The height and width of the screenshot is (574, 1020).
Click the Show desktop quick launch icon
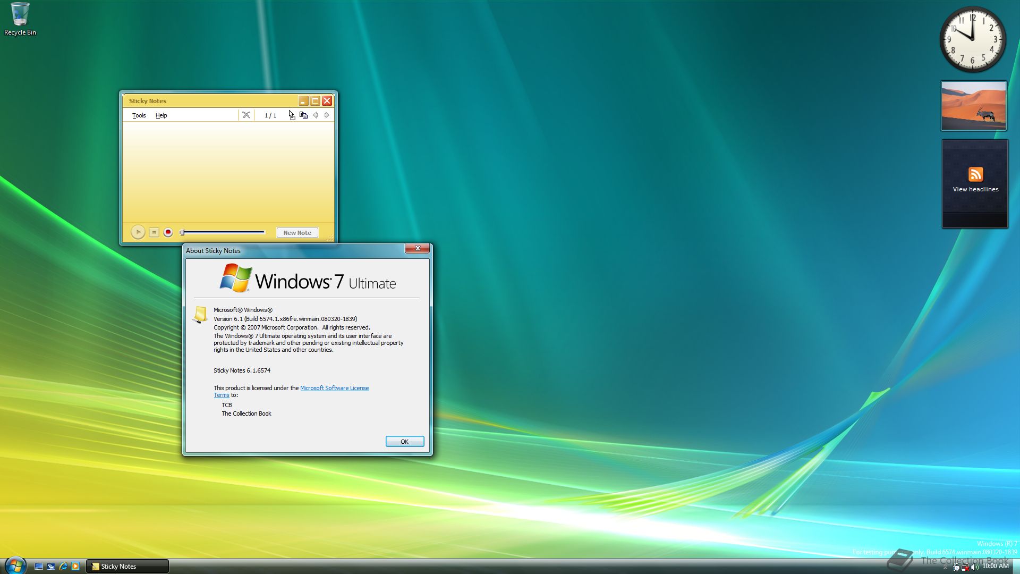39,567
